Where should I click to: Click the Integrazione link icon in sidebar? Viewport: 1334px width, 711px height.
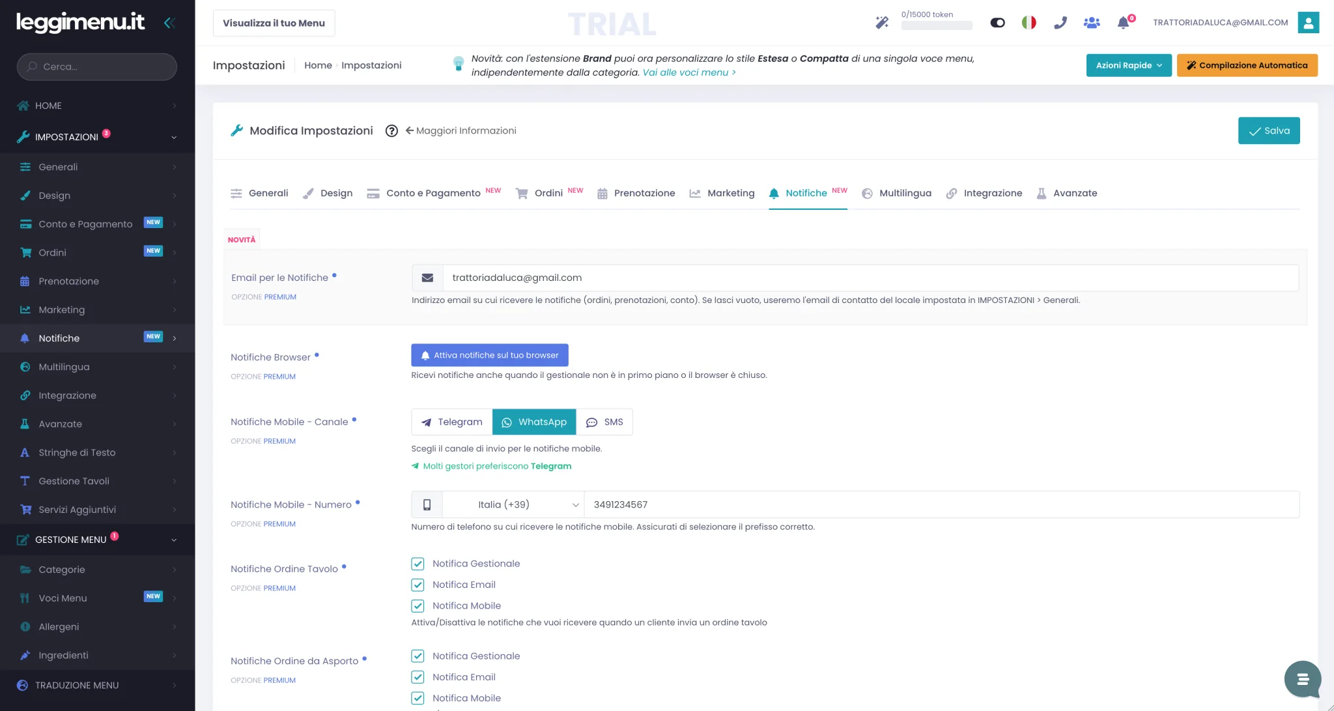(25, 396)
